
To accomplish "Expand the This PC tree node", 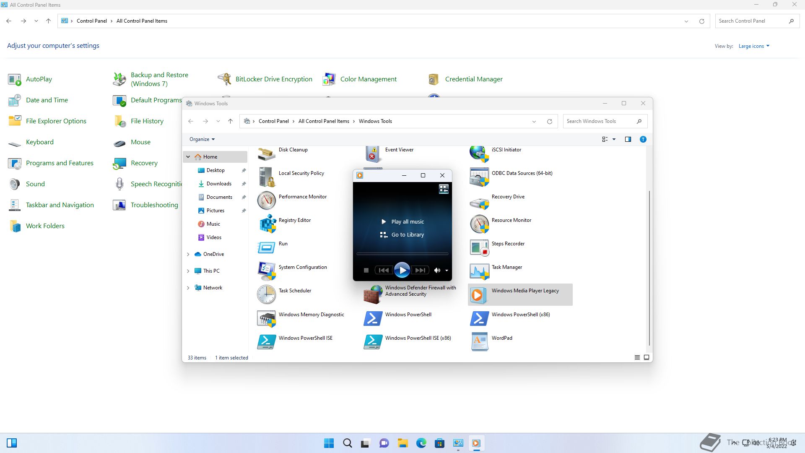I will pos(188,271).
